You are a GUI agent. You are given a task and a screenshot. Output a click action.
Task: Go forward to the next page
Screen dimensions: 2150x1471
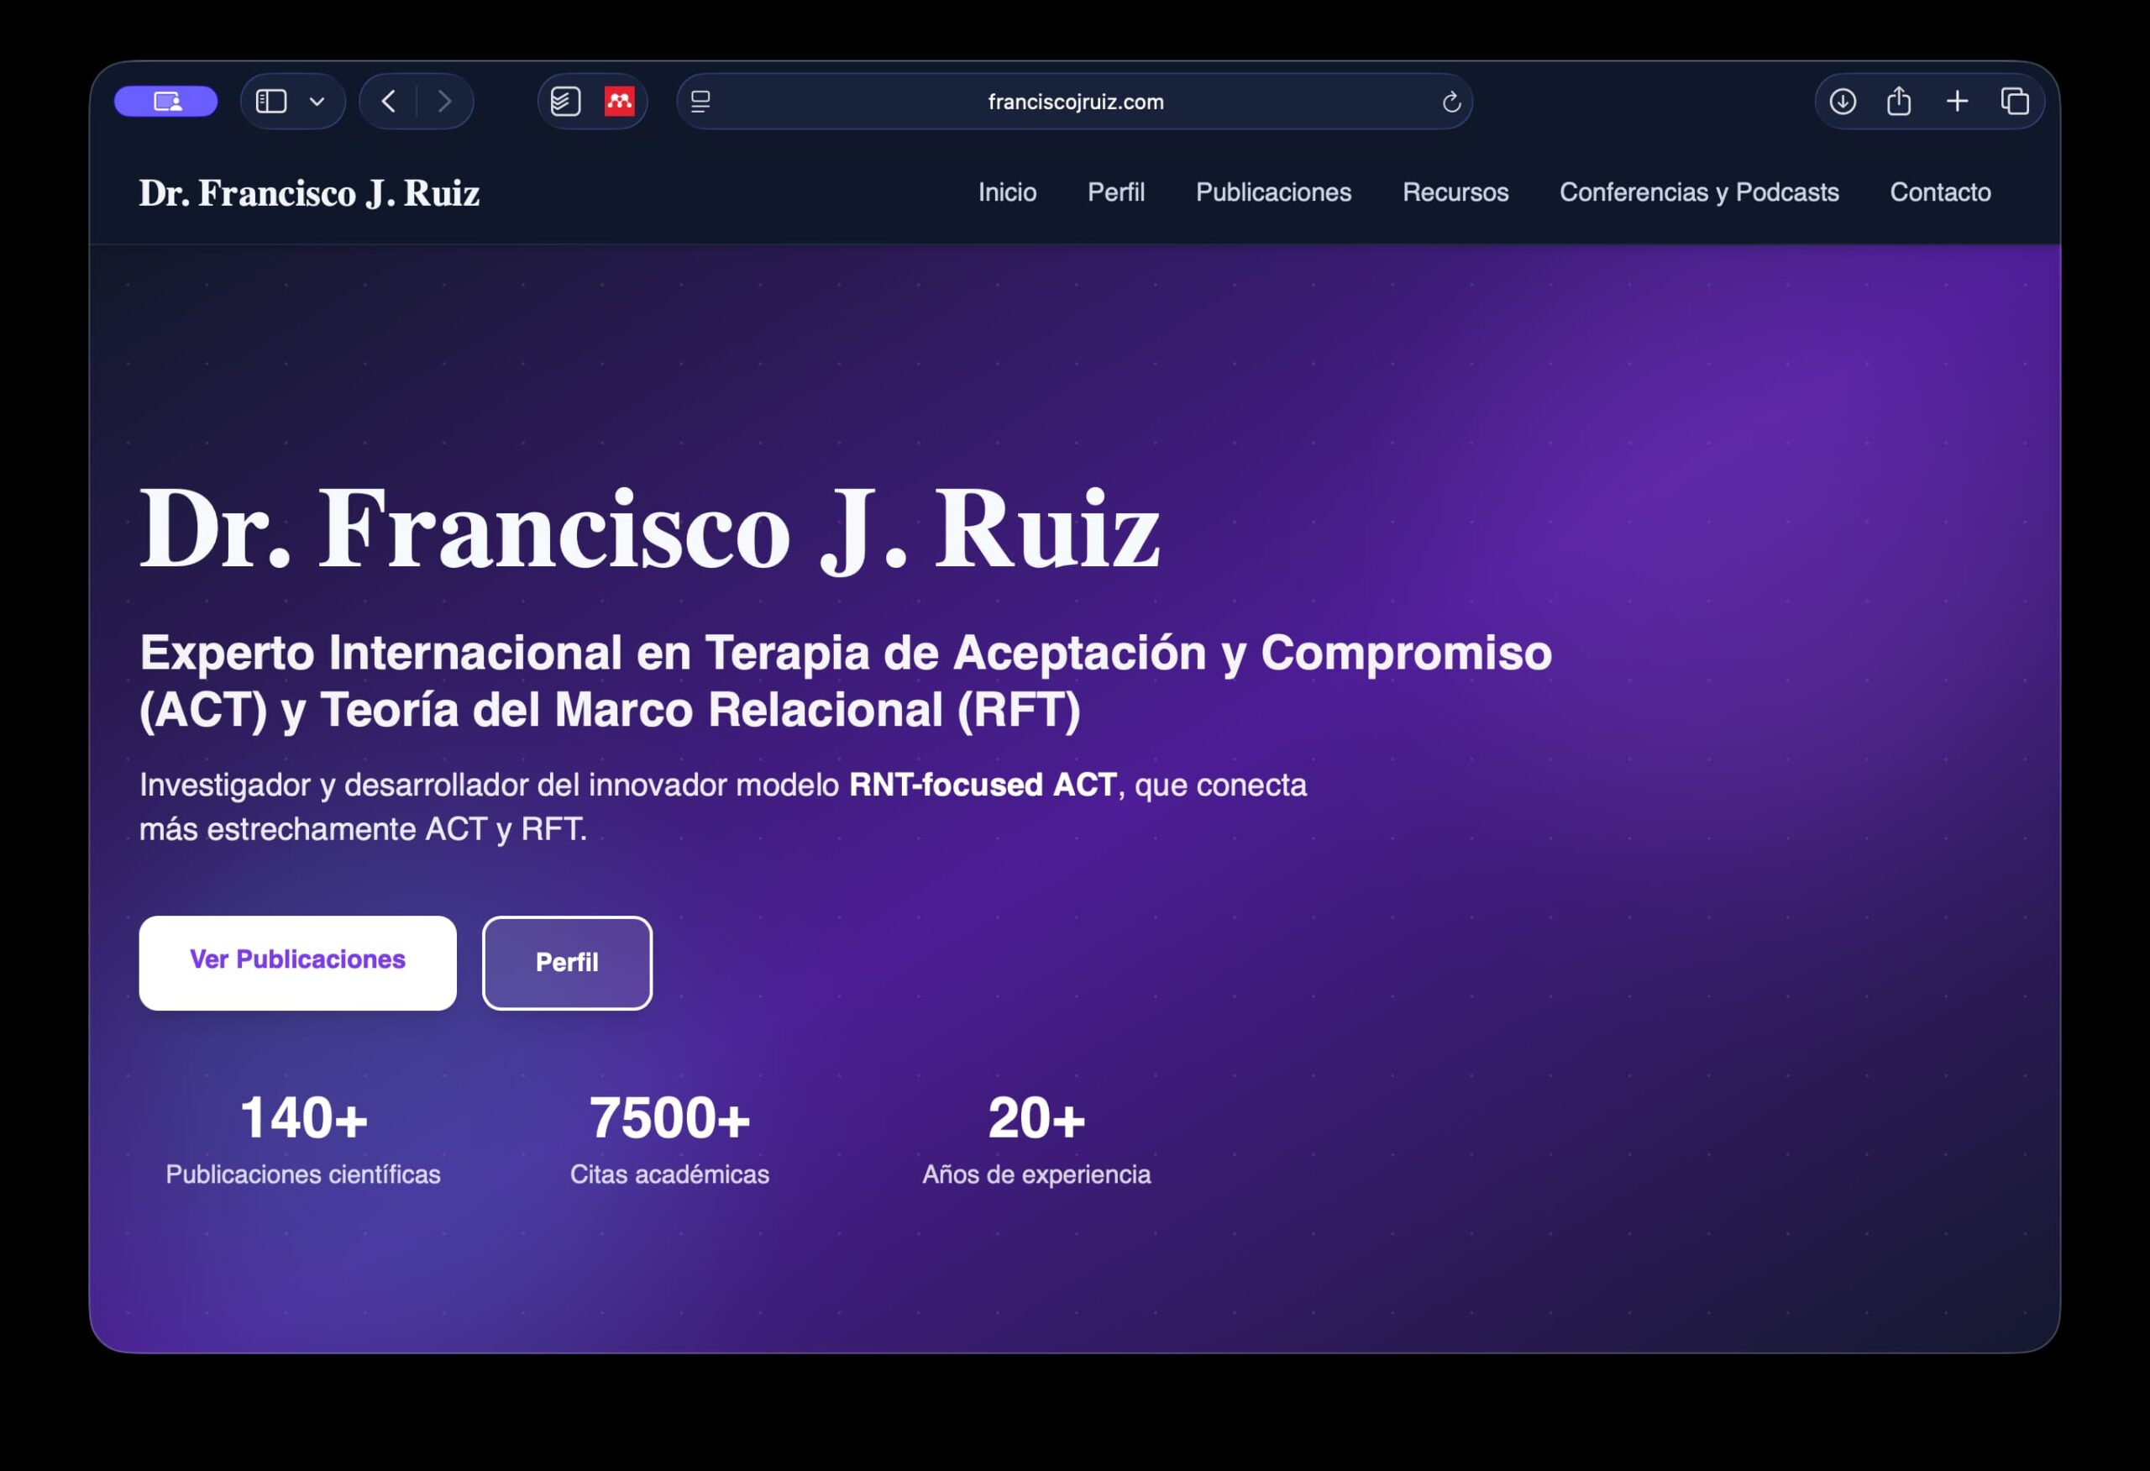point(444,101)
